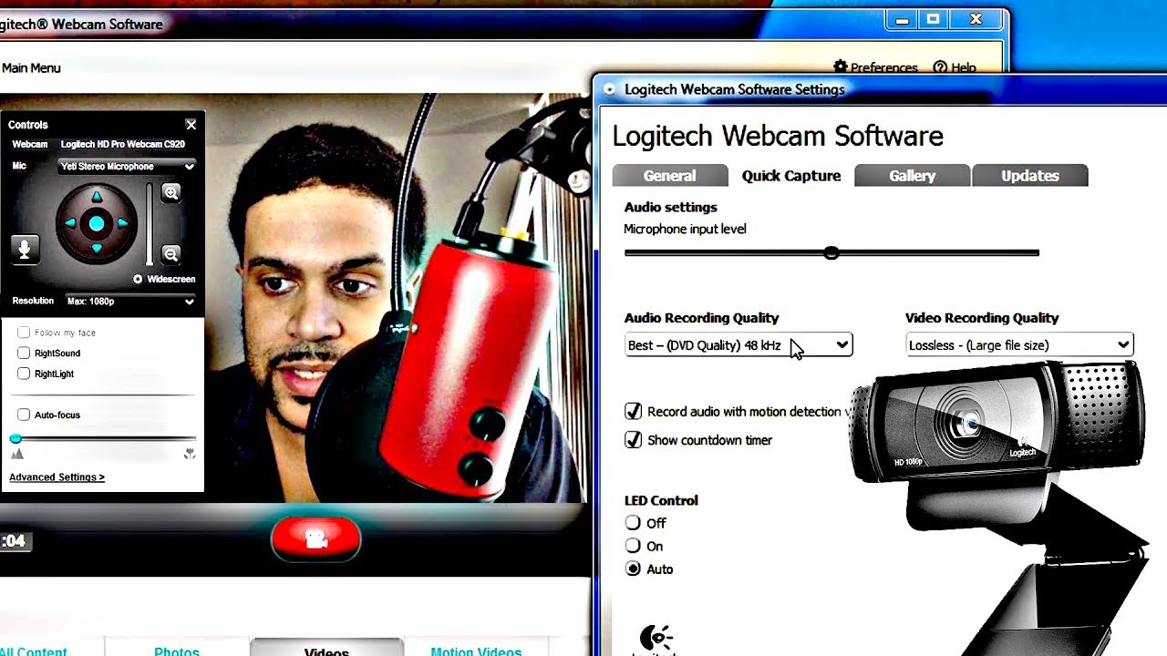Mute the microphone with the mic icon
The image size is (1167, 656).
coord(25,248)
